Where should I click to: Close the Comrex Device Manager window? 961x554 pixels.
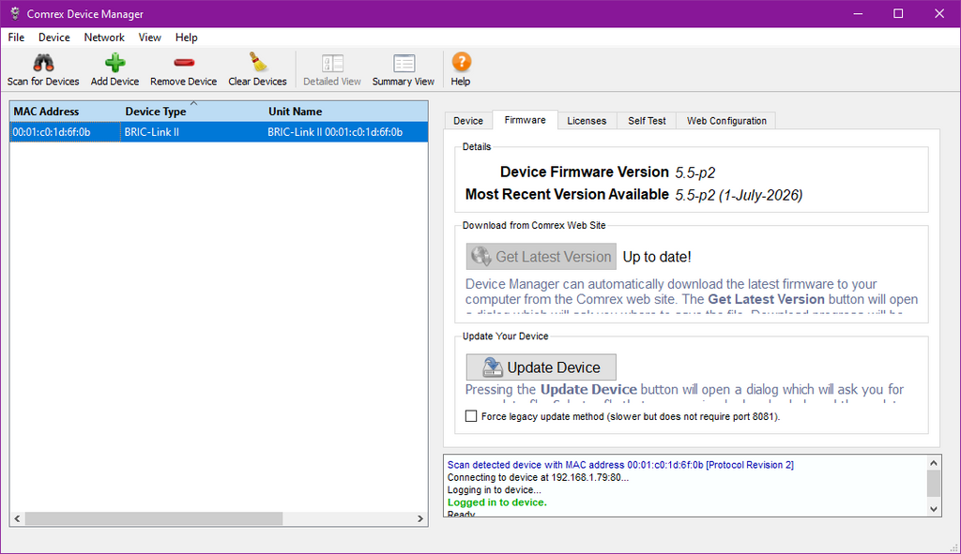[x=938, y=13]
